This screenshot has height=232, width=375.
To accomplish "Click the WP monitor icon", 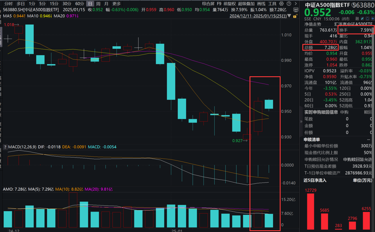I will (295, 10).
